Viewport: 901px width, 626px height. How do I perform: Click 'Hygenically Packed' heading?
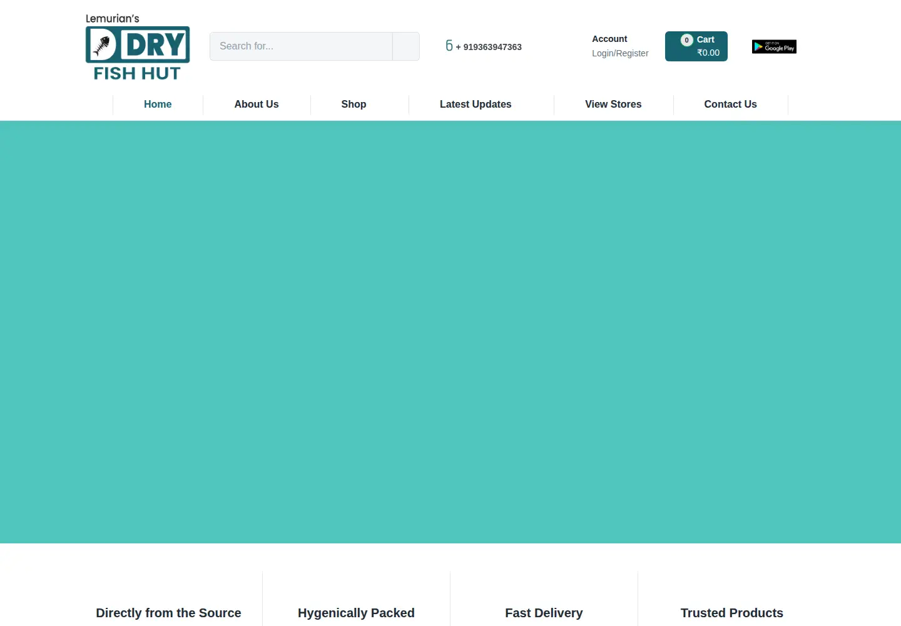(x=356, y=613)
